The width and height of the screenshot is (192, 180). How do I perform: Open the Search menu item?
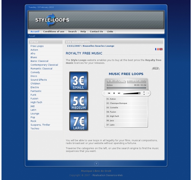click(x=72, y=31)
